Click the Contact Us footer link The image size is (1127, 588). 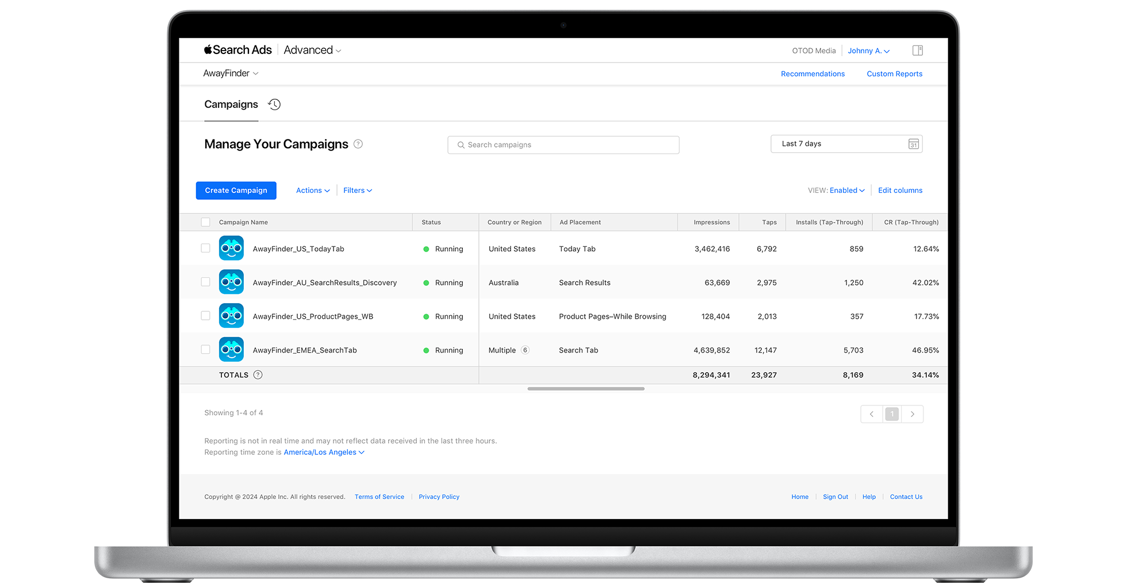tap(906, 497)
